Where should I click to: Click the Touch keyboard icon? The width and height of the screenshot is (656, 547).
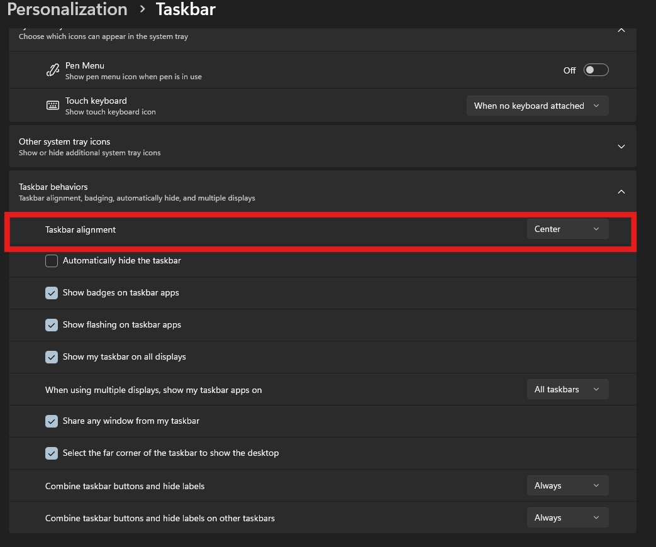pos(53,106)
